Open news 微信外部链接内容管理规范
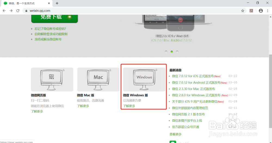This screenshot has height=143, width=272. [x=190, y=108]
